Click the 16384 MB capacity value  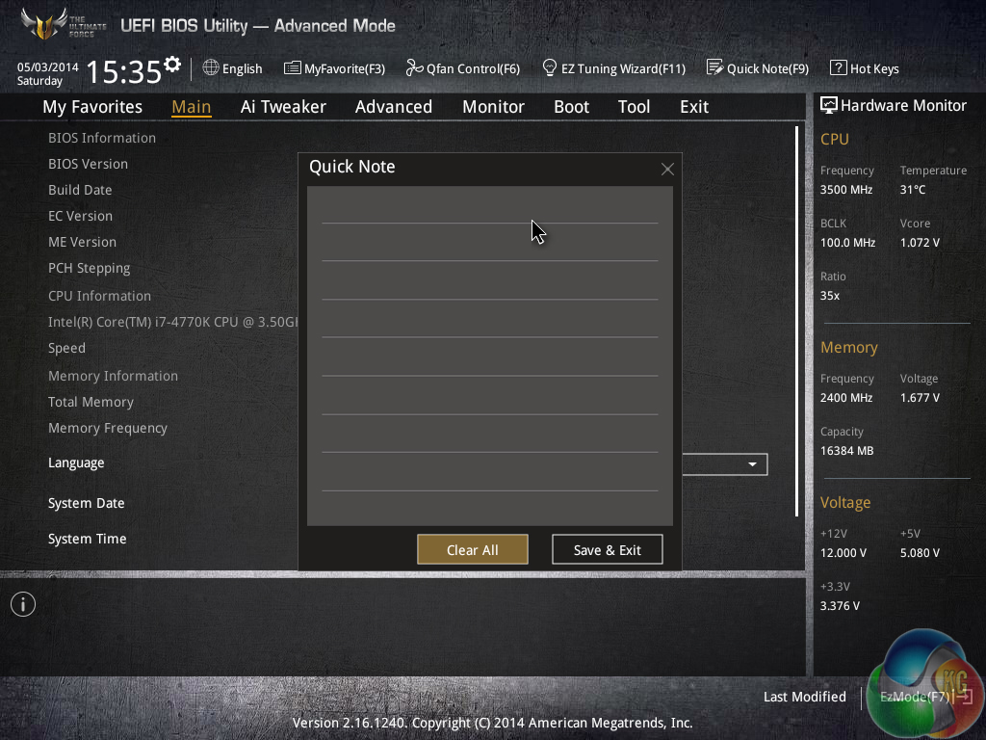pyautogui.click(x=846, y=451)
